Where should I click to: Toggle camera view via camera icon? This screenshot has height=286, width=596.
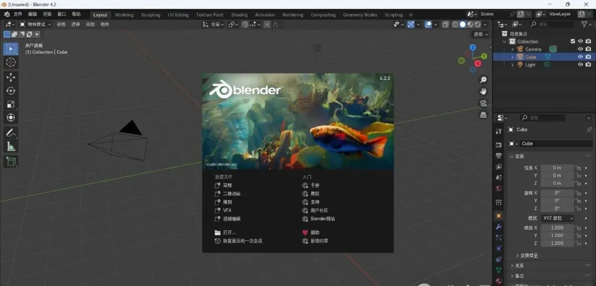tap(483, 103)
